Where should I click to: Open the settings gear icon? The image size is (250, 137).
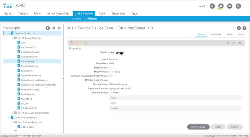[238, 6]
